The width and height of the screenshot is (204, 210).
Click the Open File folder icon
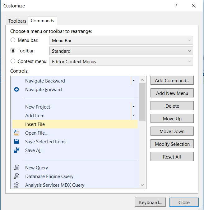pos(16,133)
